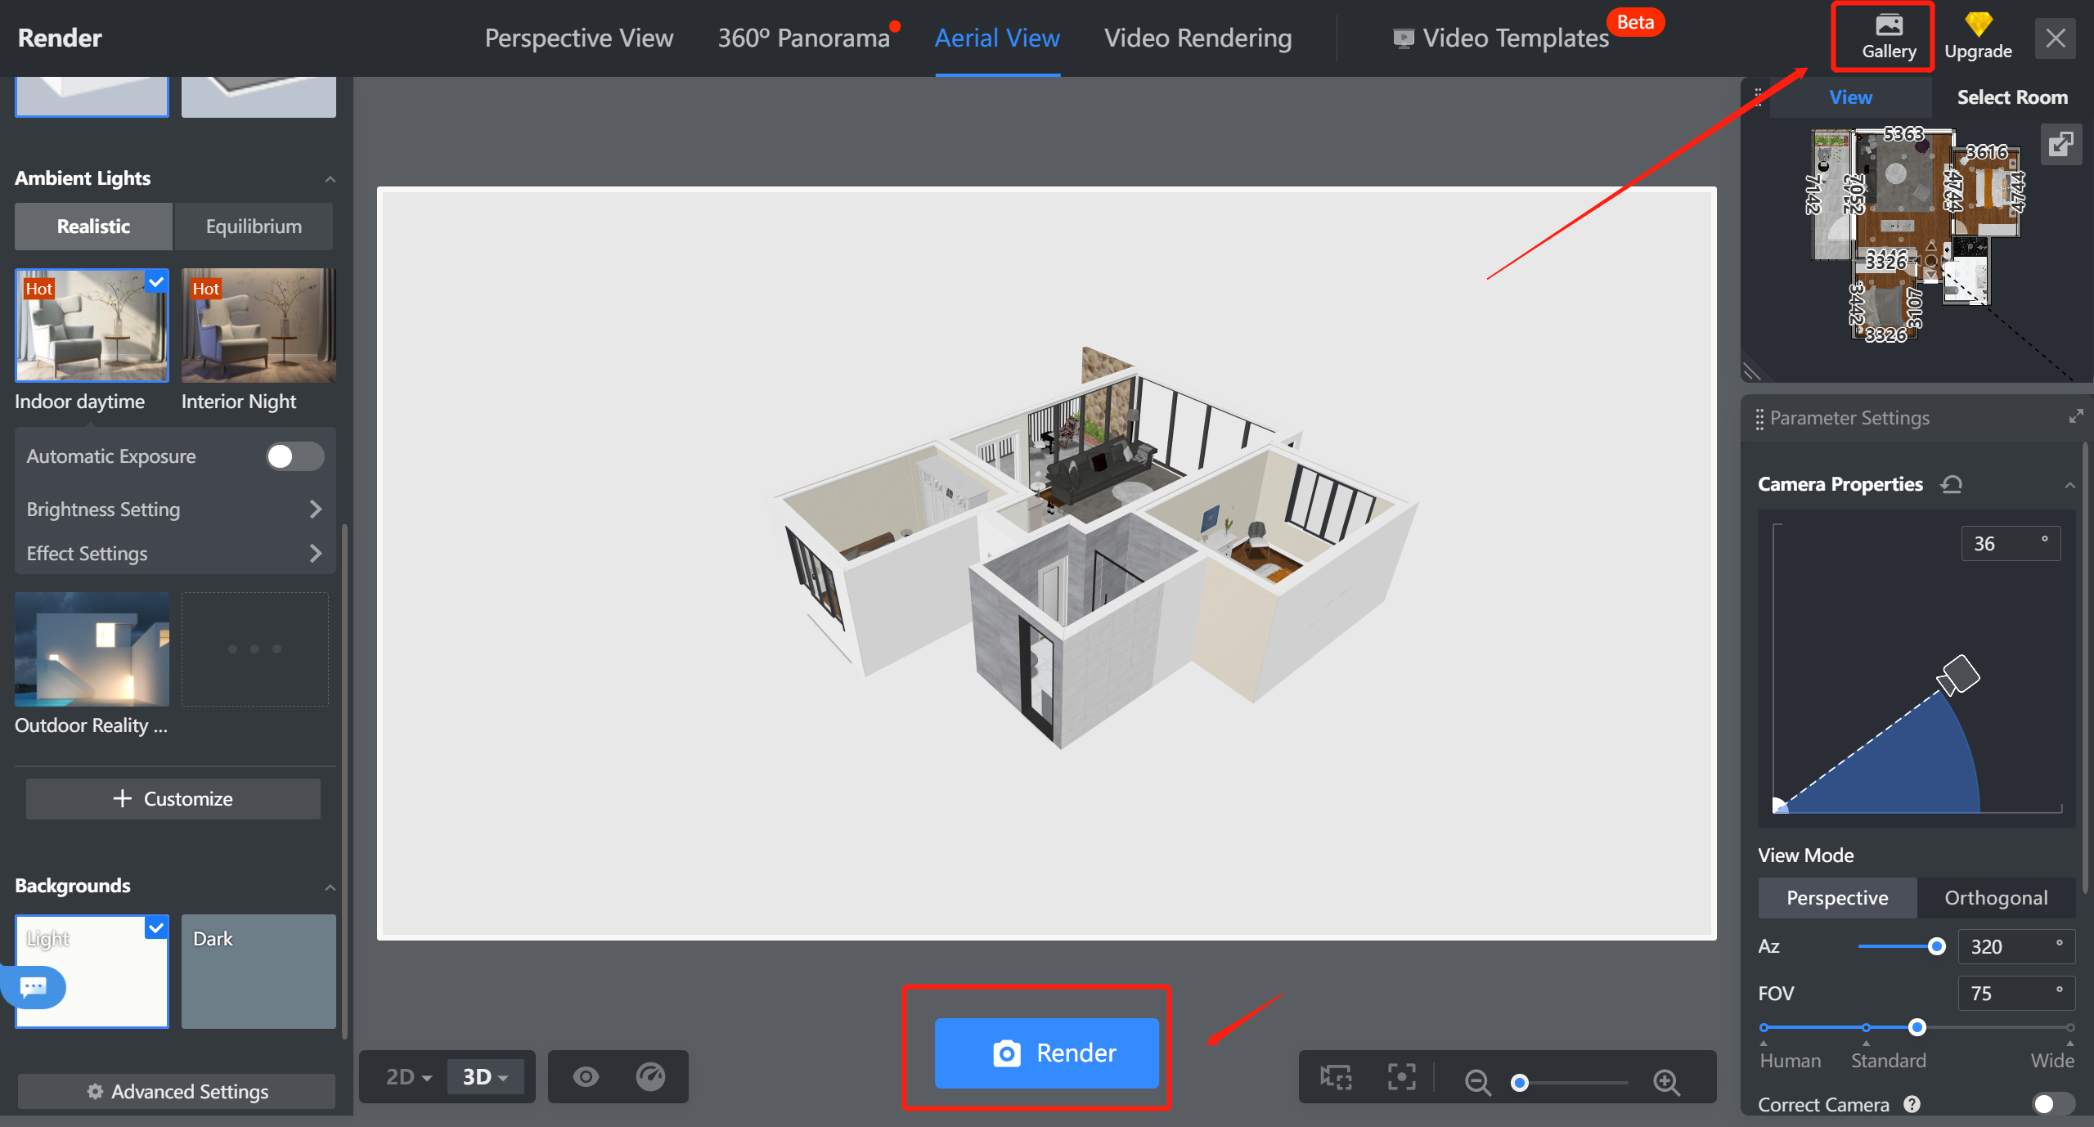Switch to Video Rendering tab

coord(1198,38)
